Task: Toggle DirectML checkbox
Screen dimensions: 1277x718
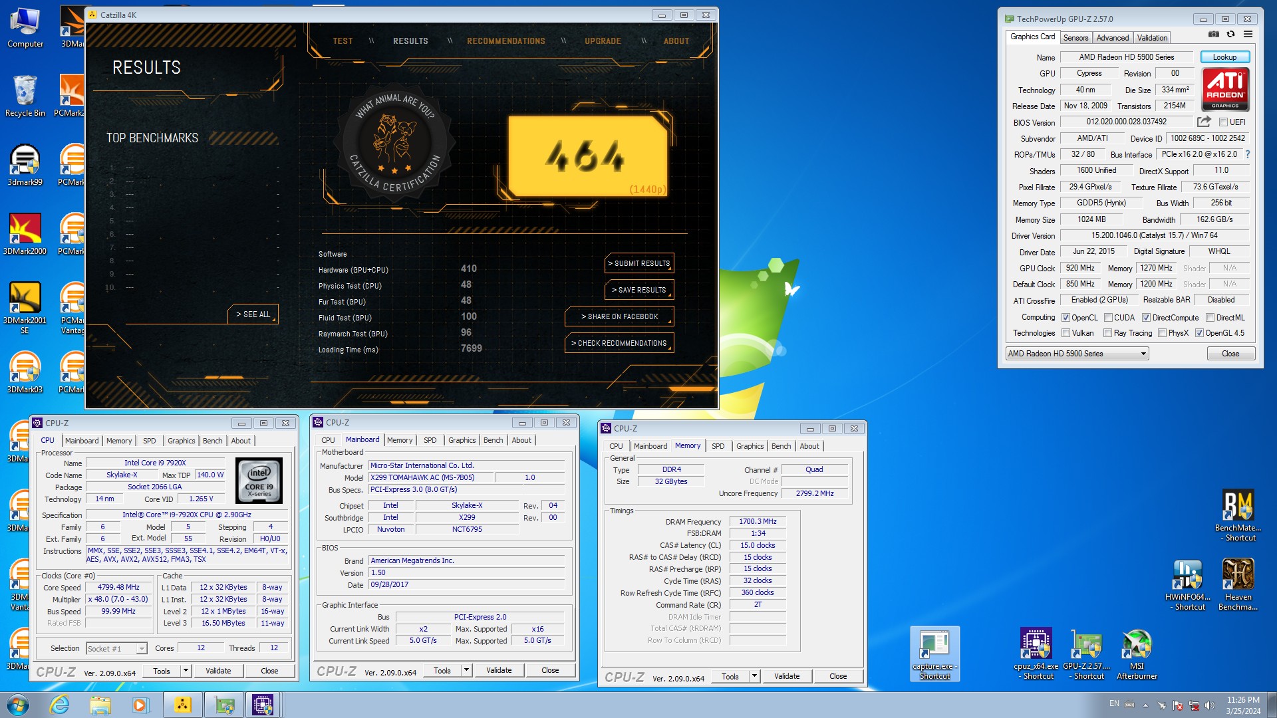Action: click(x=1210, y=318)
